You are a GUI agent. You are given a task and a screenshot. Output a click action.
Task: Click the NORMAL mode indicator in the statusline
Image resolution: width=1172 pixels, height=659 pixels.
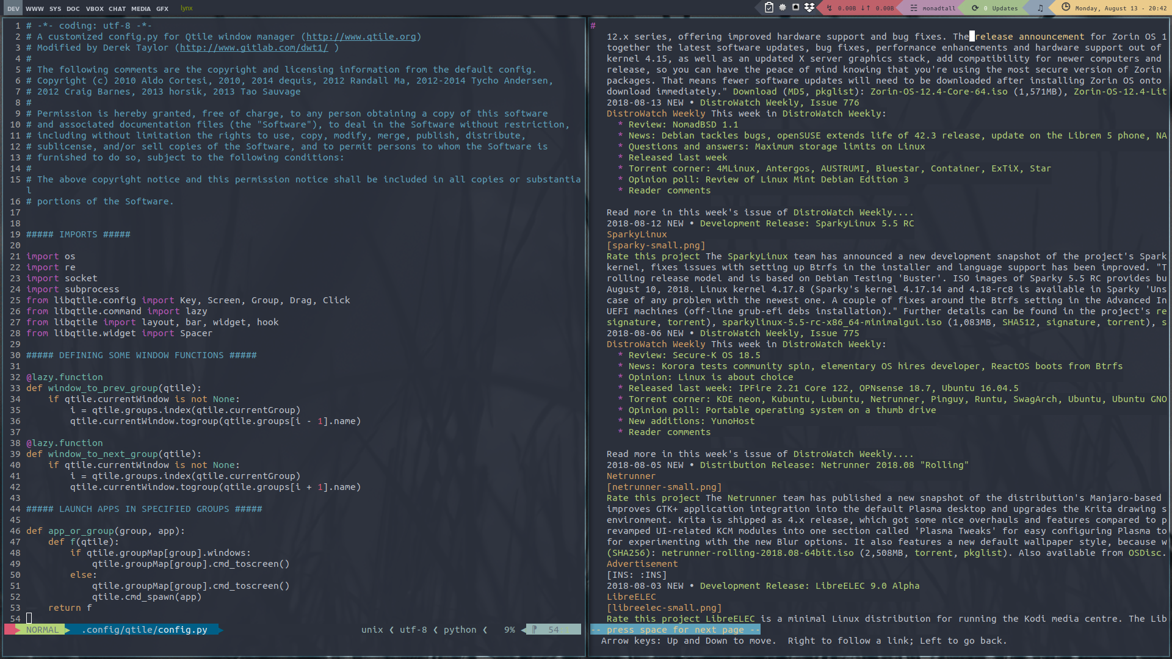(42, 630)
